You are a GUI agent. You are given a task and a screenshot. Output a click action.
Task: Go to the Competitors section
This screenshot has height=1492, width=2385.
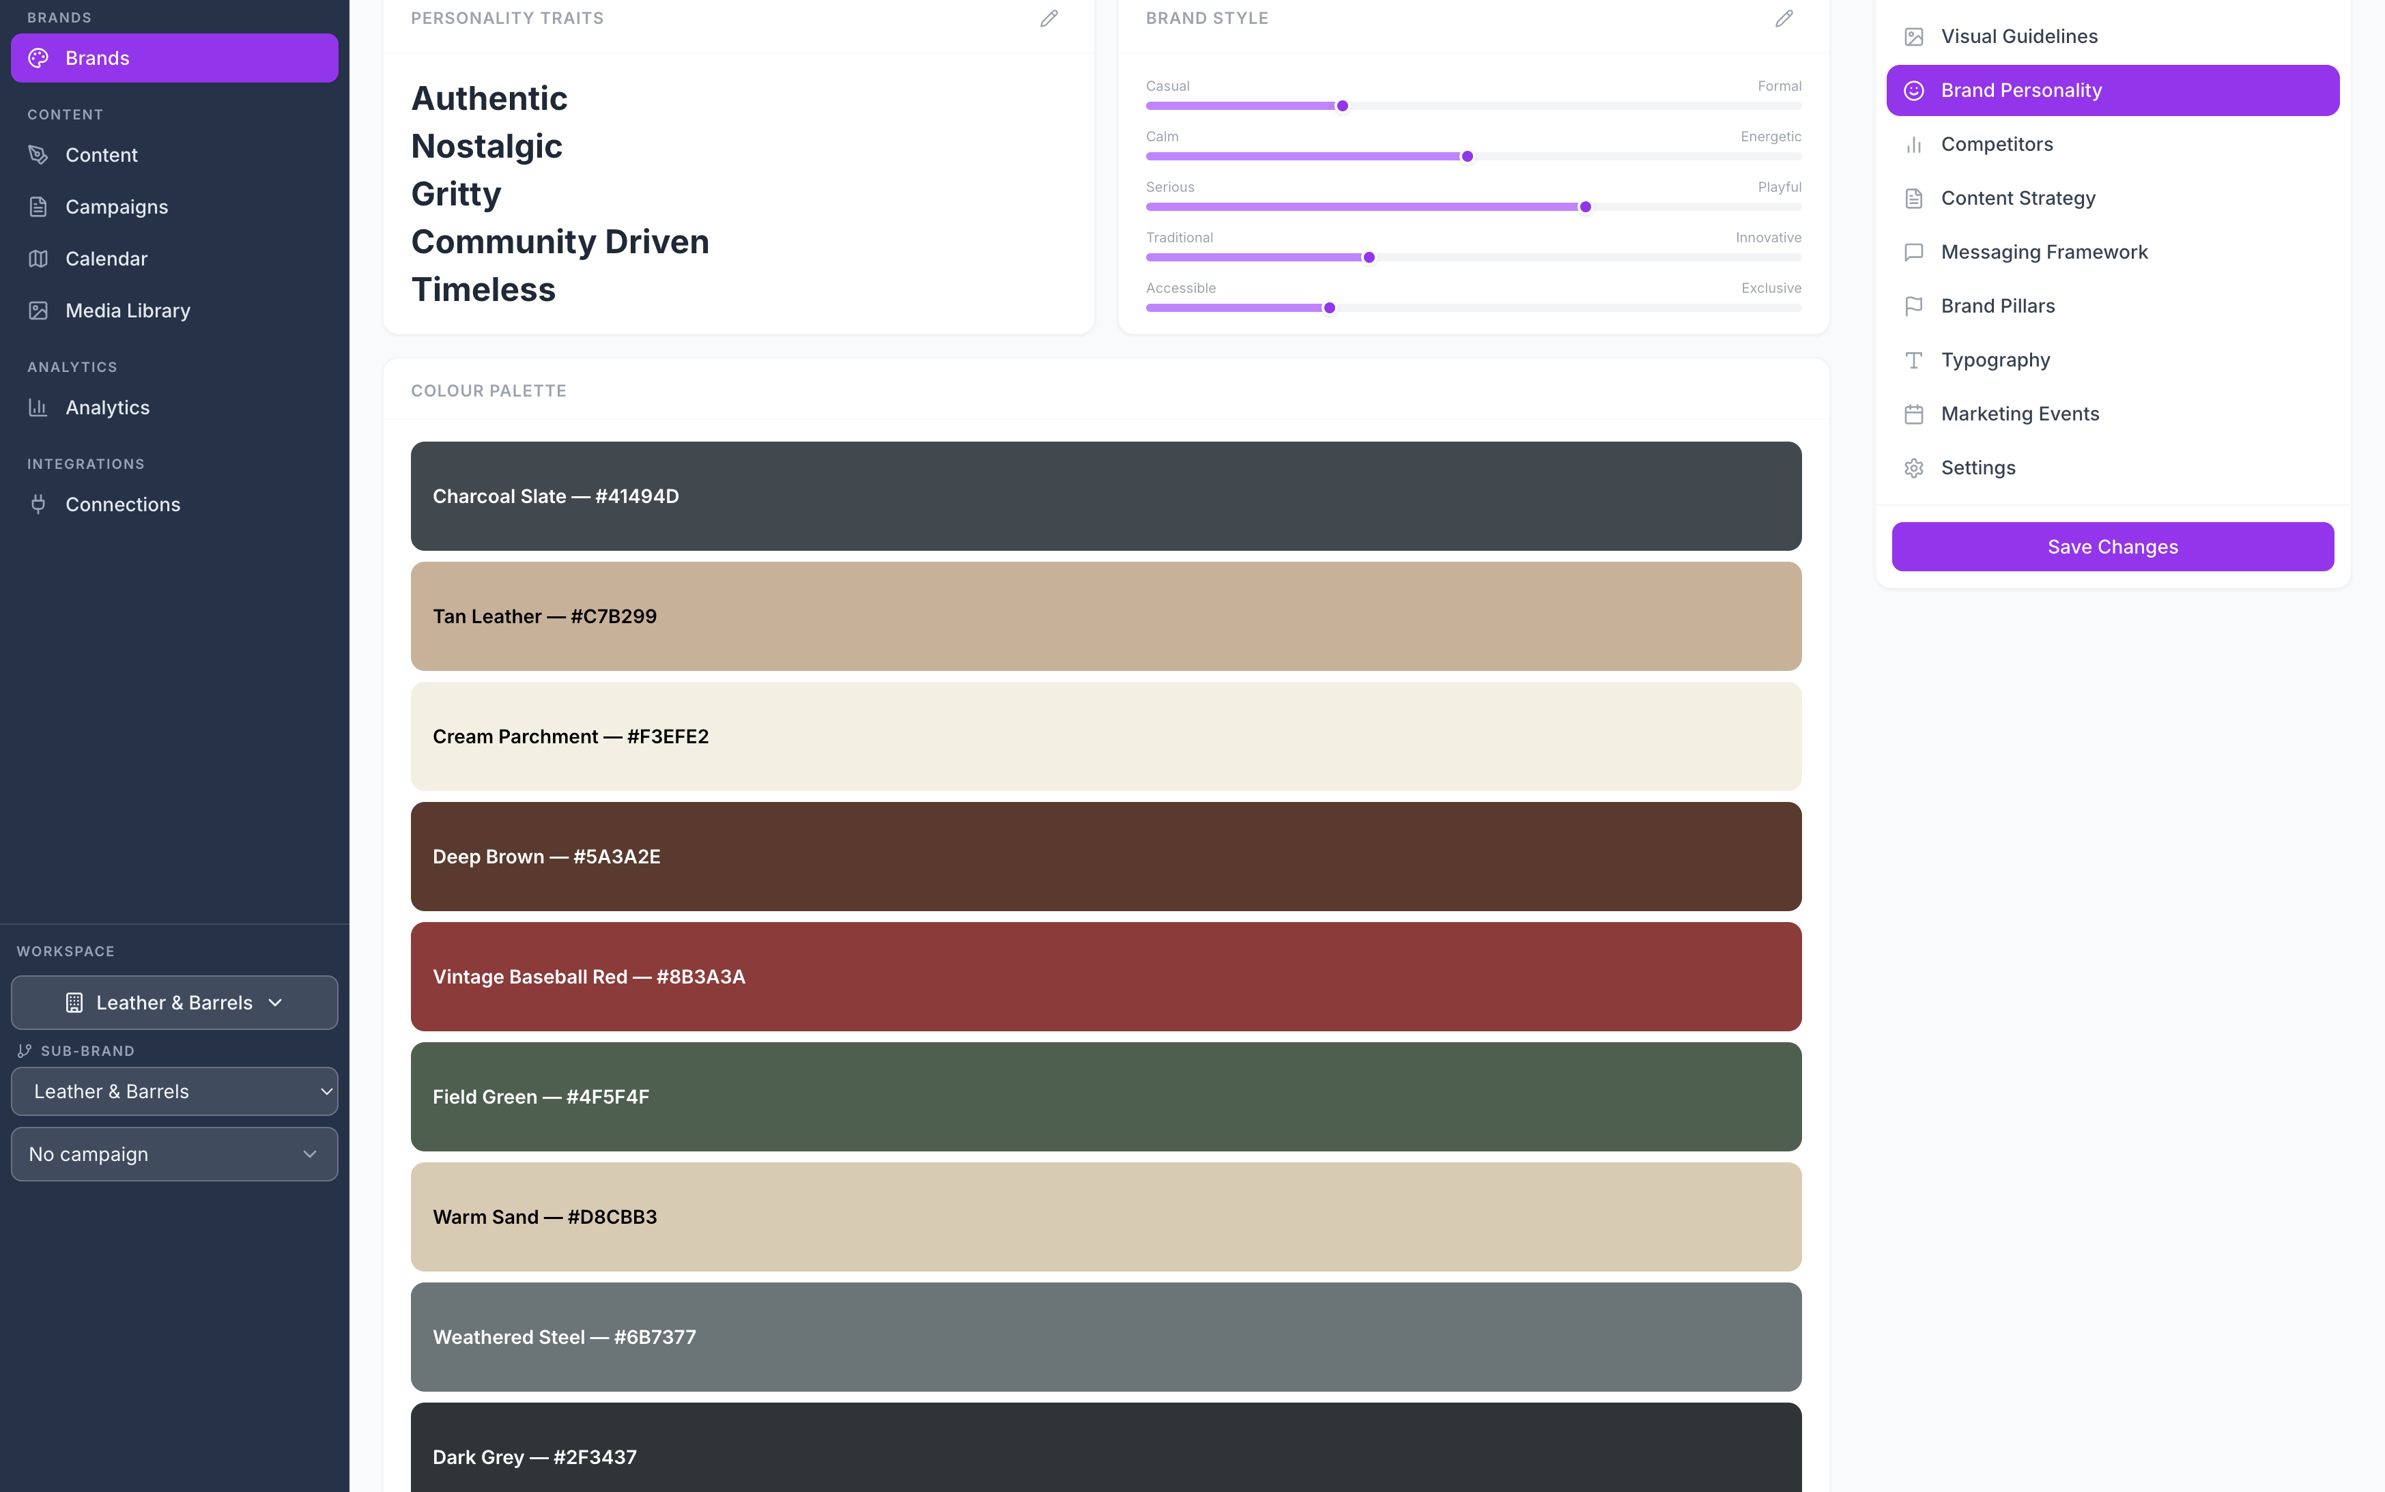tap(1996, 144)
